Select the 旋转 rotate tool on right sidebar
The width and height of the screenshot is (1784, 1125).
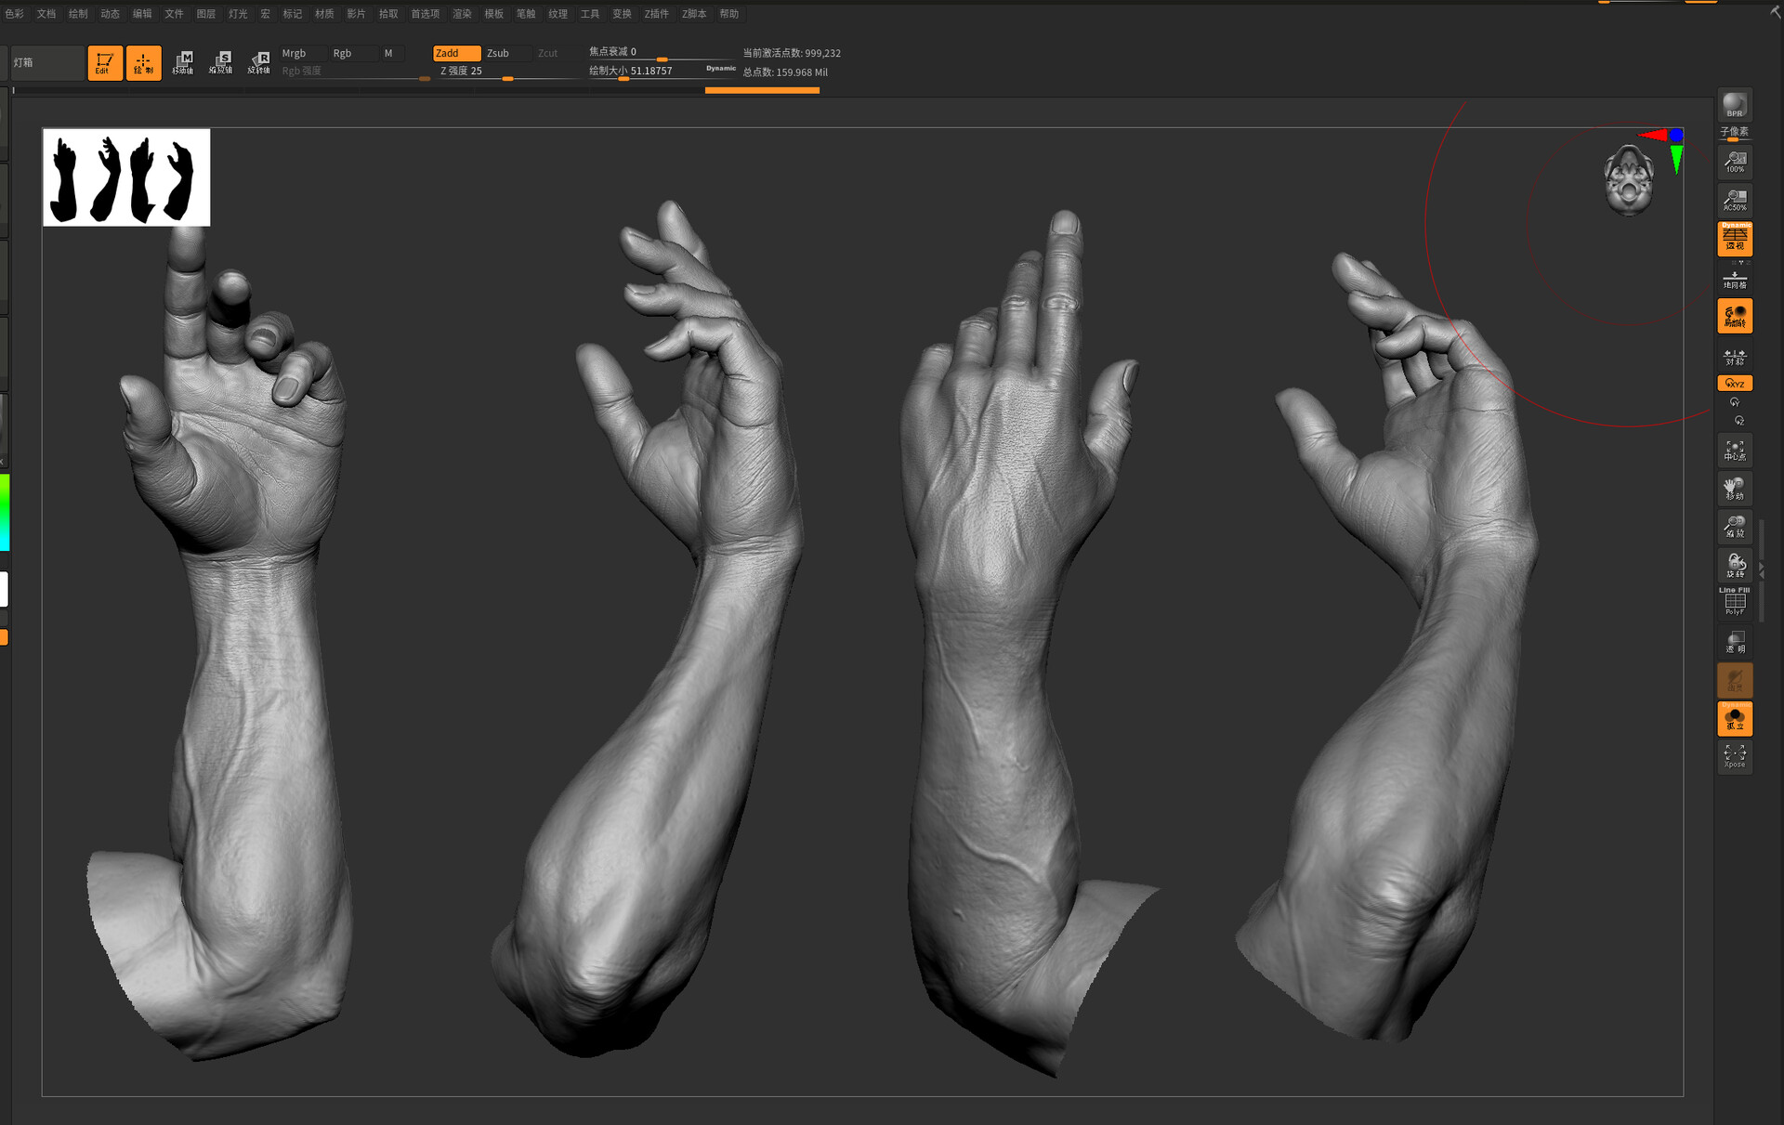coord(1734,564)
